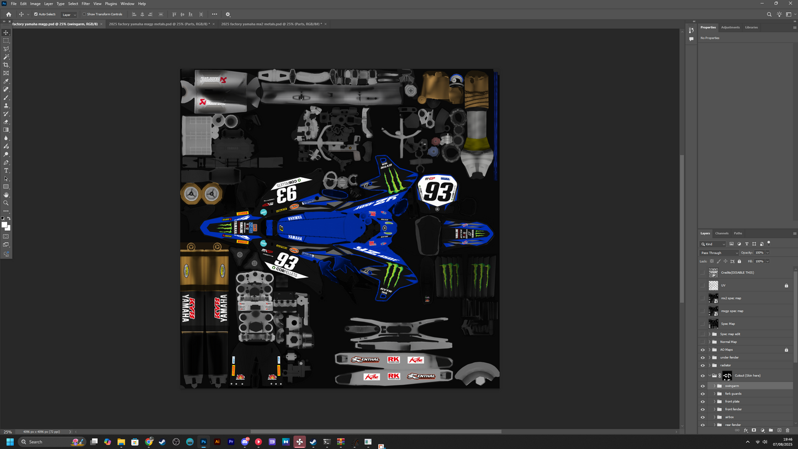This screenshot has width=798, height=449.
Task: Collapse the Cutout (Skin here) group
Action: click(x=711, y=376)
